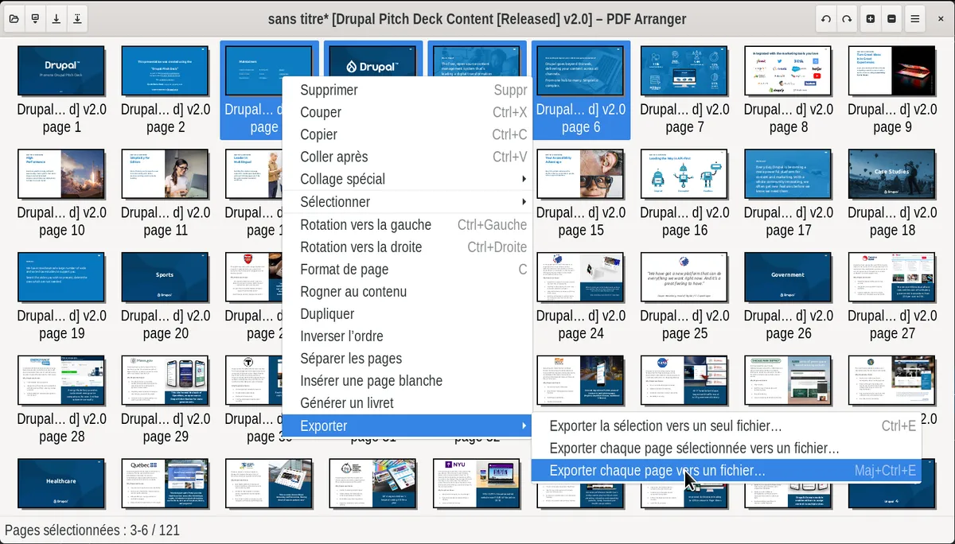Open a file with the folder icon

point(14,18)
